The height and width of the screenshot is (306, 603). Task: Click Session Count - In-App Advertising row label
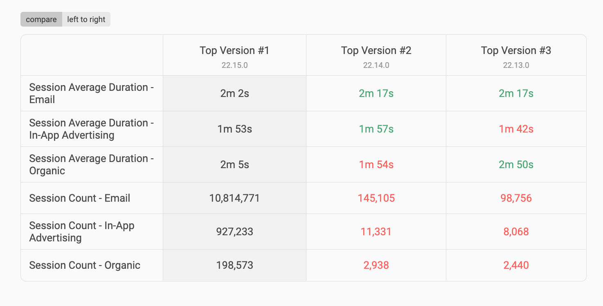coord(82,232)
